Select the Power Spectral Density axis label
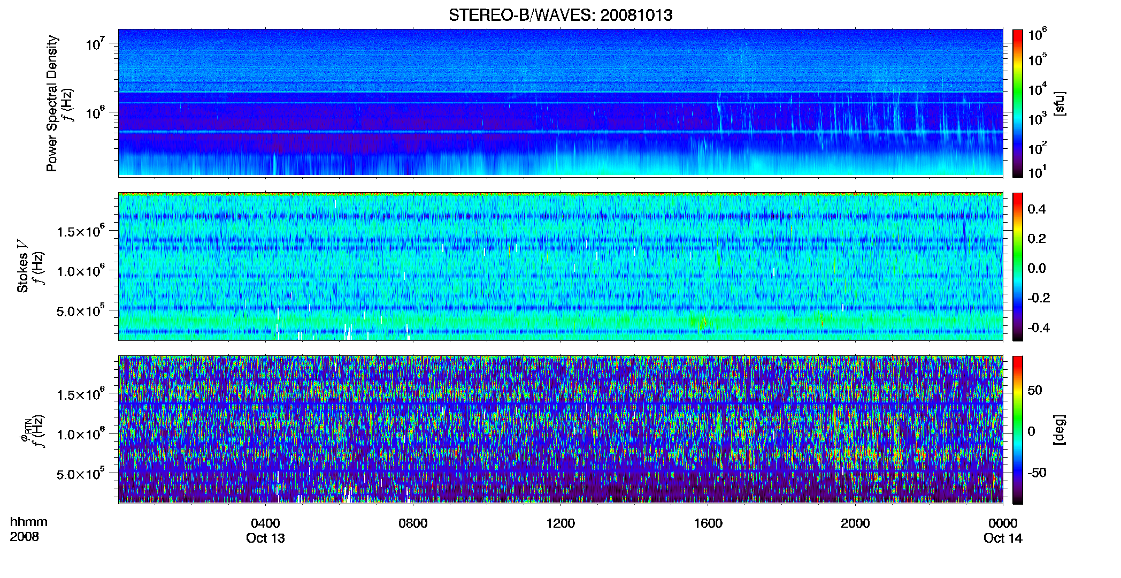 [52, 103]
